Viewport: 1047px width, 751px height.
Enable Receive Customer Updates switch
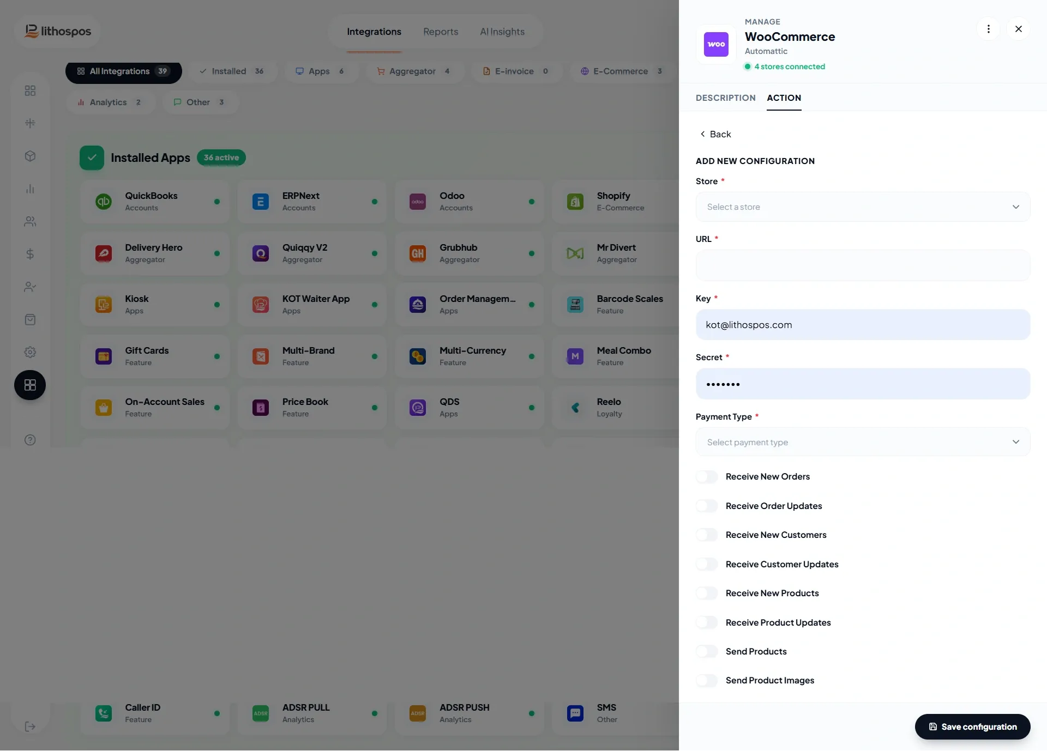707,565
